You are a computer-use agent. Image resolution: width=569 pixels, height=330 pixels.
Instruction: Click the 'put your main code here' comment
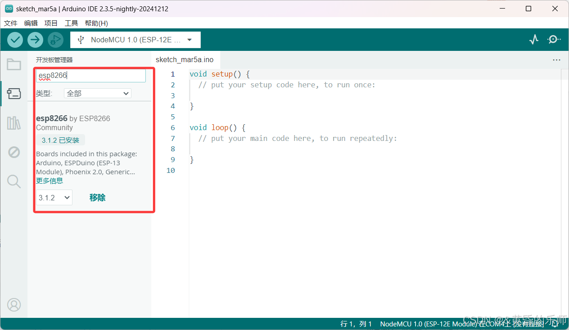(x=298, y=138)
